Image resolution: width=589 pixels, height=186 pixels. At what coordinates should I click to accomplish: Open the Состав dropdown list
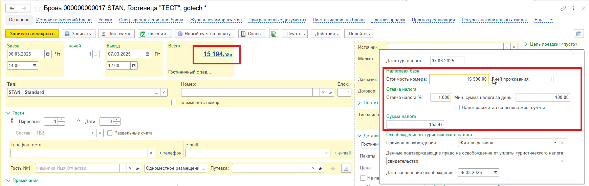tap(93, 133)
